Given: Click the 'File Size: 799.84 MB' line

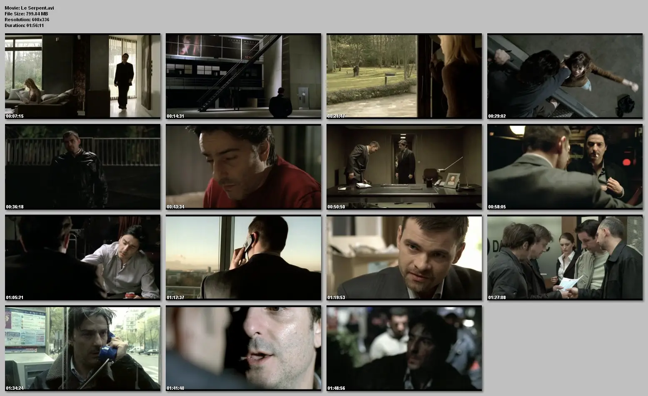Looking at the screenshot, I should (26, 14).
